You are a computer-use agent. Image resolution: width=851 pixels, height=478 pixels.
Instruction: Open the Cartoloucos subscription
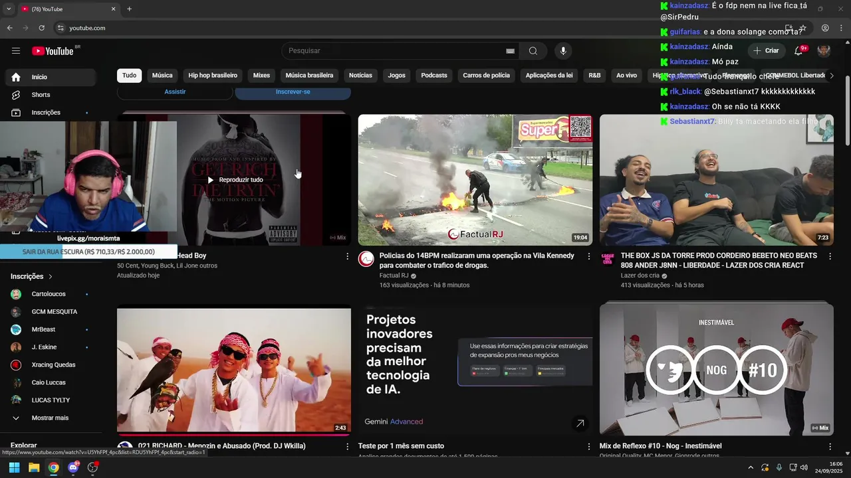pos(51,294)
